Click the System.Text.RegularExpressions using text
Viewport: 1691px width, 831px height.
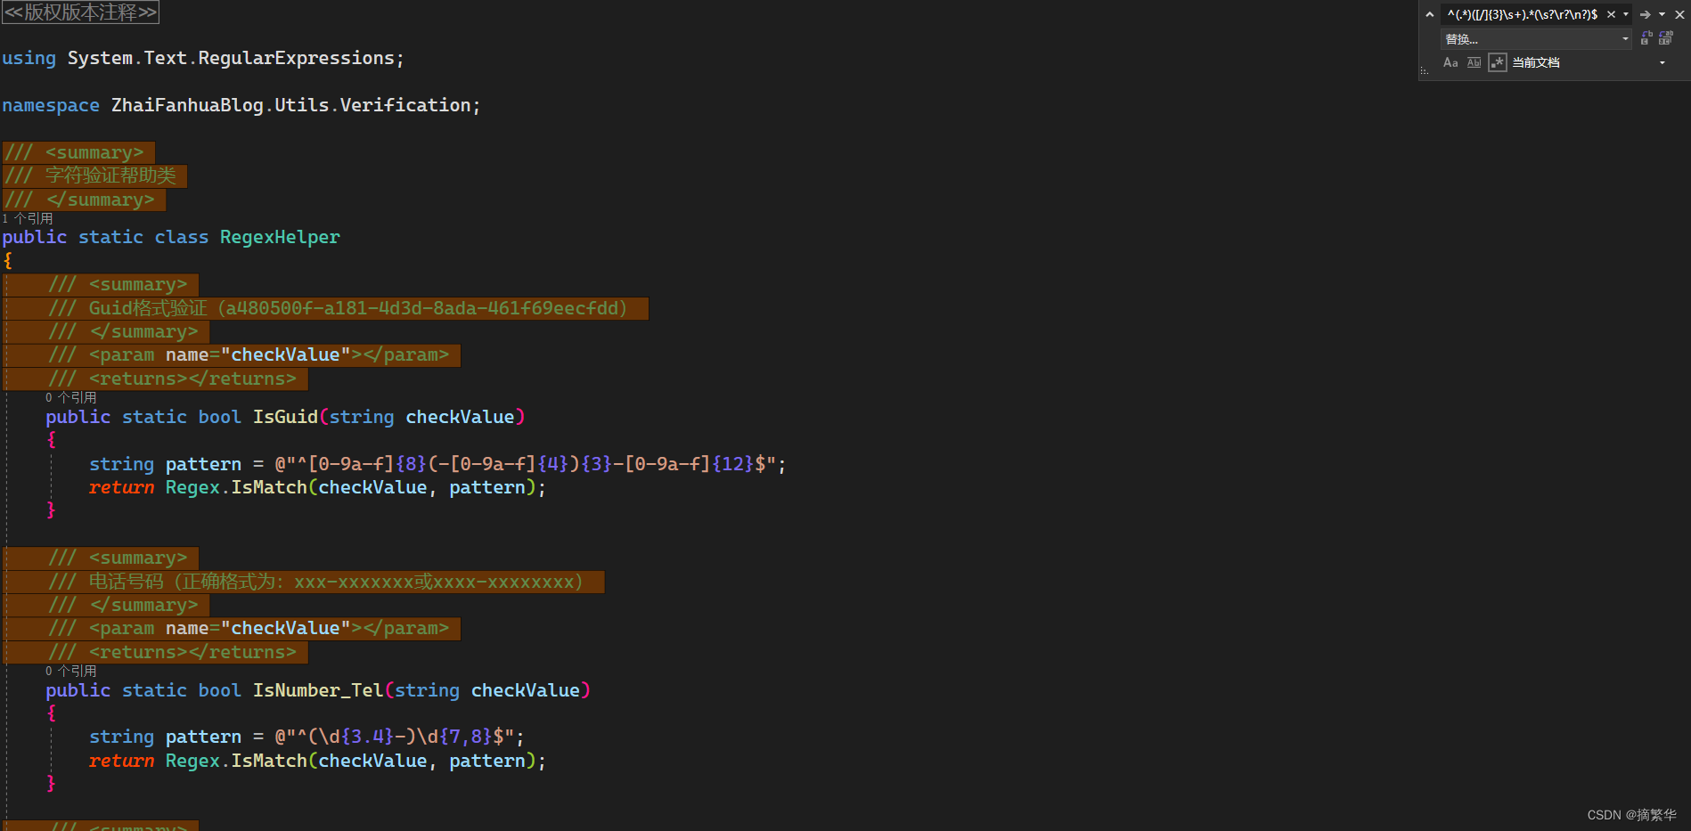click(x=231, y=58)
